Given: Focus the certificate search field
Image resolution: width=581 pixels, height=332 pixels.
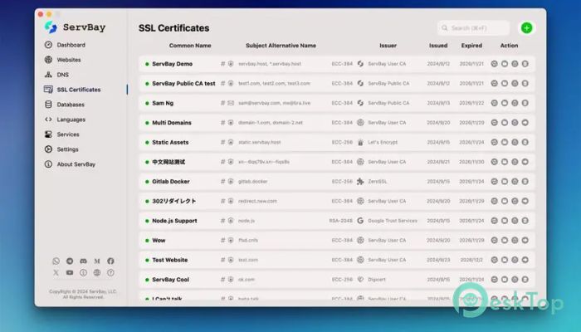Looking at the screenshot, I should [x=473, y=28].
